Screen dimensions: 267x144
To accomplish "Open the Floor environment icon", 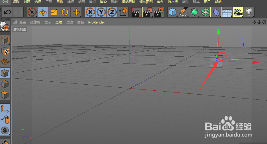I will pos(227,12).
